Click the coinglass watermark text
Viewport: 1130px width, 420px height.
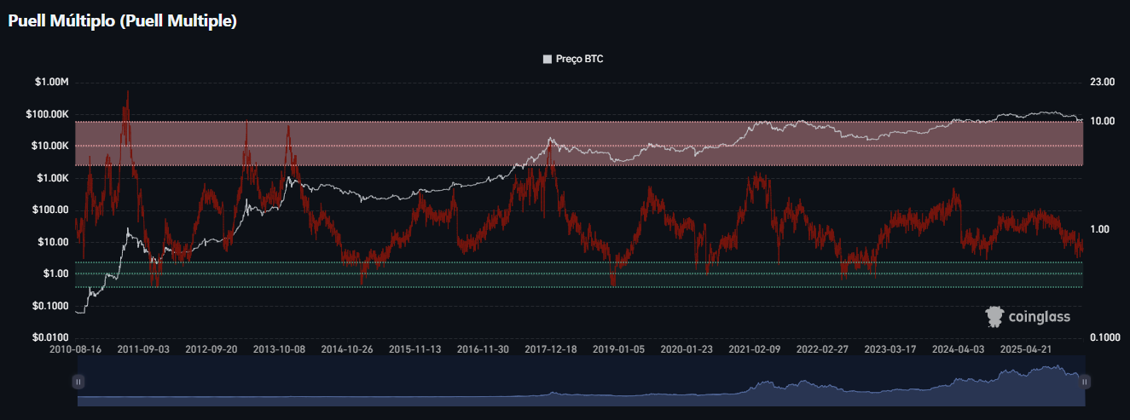point(1039,317)
